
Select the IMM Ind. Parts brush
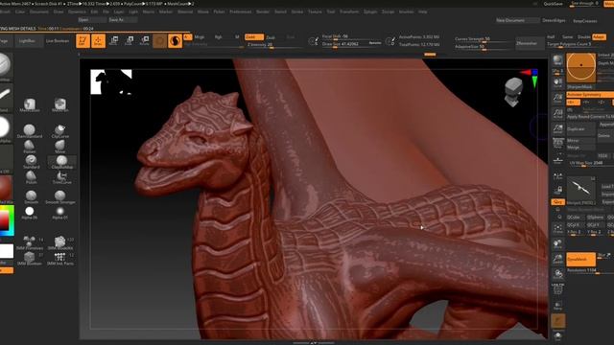[59, 259]
